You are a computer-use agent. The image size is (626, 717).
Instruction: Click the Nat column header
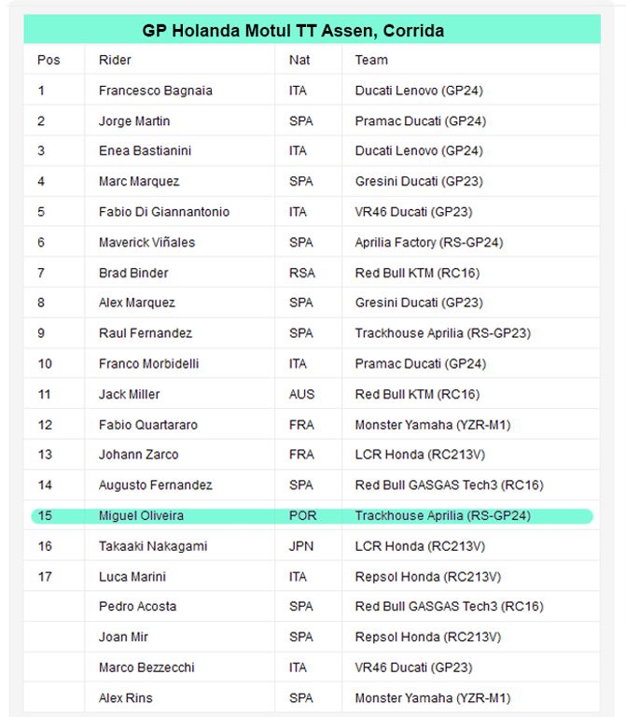[299, 60]
